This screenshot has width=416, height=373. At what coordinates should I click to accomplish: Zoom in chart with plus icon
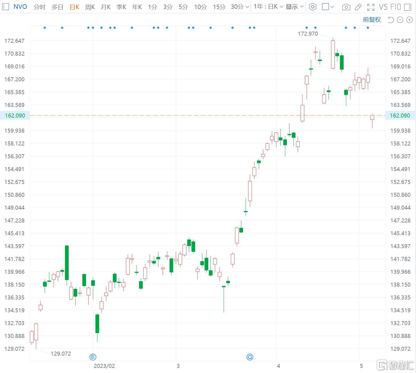[409, 20]
